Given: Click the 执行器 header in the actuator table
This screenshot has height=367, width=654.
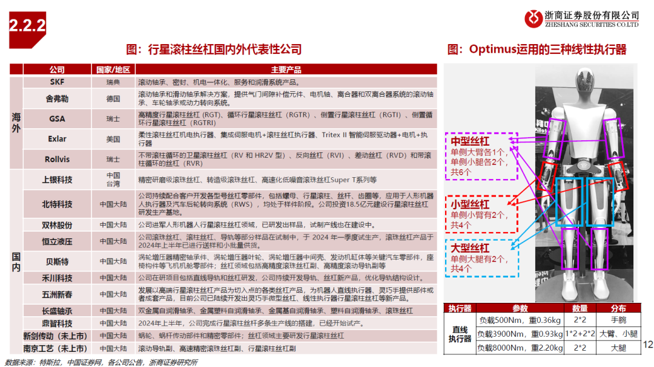Looking at the screenshot, I should click(460, 308).
